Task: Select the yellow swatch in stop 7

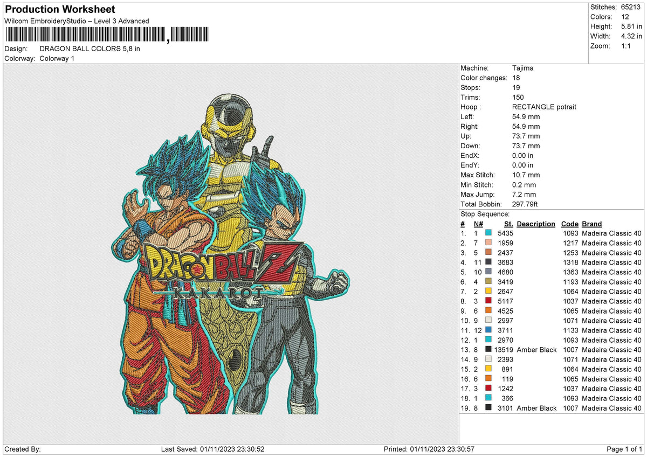Action: coord(488,292)
